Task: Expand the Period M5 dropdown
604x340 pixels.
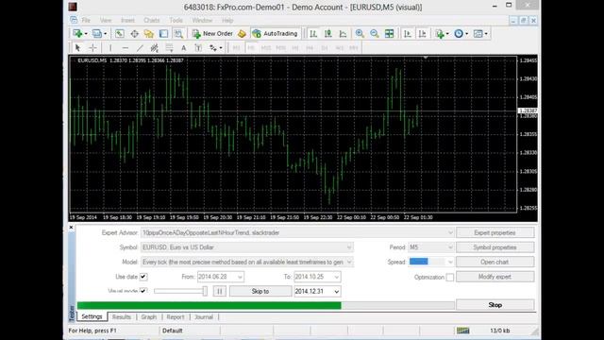Action: click(x=450, y=247)
